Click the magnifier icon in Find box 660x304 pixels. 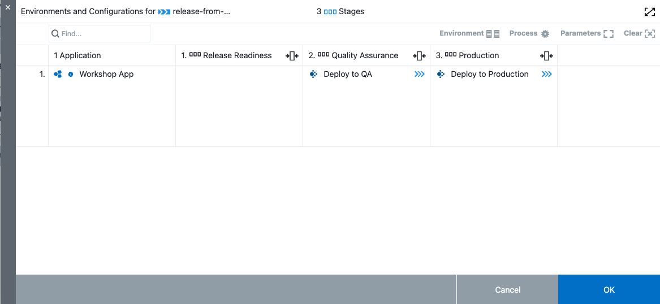[x=55, y=34]
